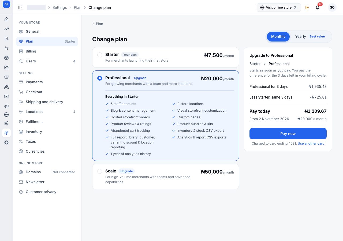The image size is (343, 241).
Task: Open General settings in sidebar
Action: pyautogui.click(x=47, y=31)
